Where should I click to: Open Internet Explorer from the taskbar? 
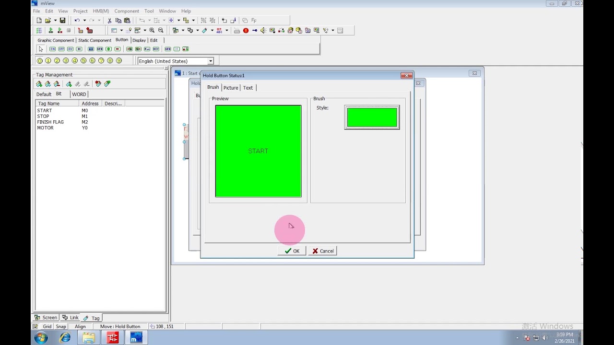point(65,338)
